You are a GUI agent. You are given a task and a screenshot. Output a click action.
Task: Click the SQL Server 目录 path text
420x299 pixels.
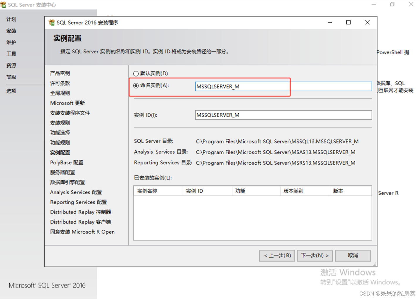point(277,141)
